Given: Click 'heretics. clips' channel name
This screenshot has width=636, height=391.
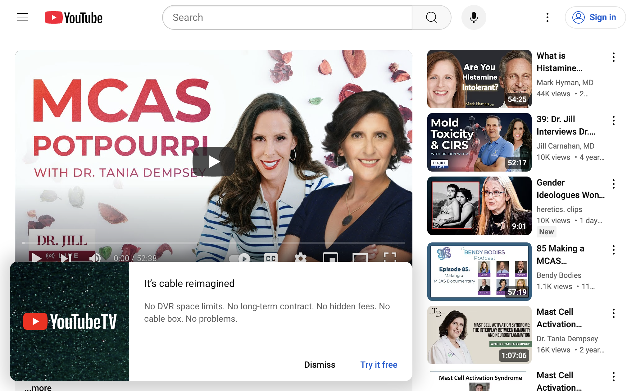Looking at the screenshot, I should pyautogui.click(x=559, y=209).
